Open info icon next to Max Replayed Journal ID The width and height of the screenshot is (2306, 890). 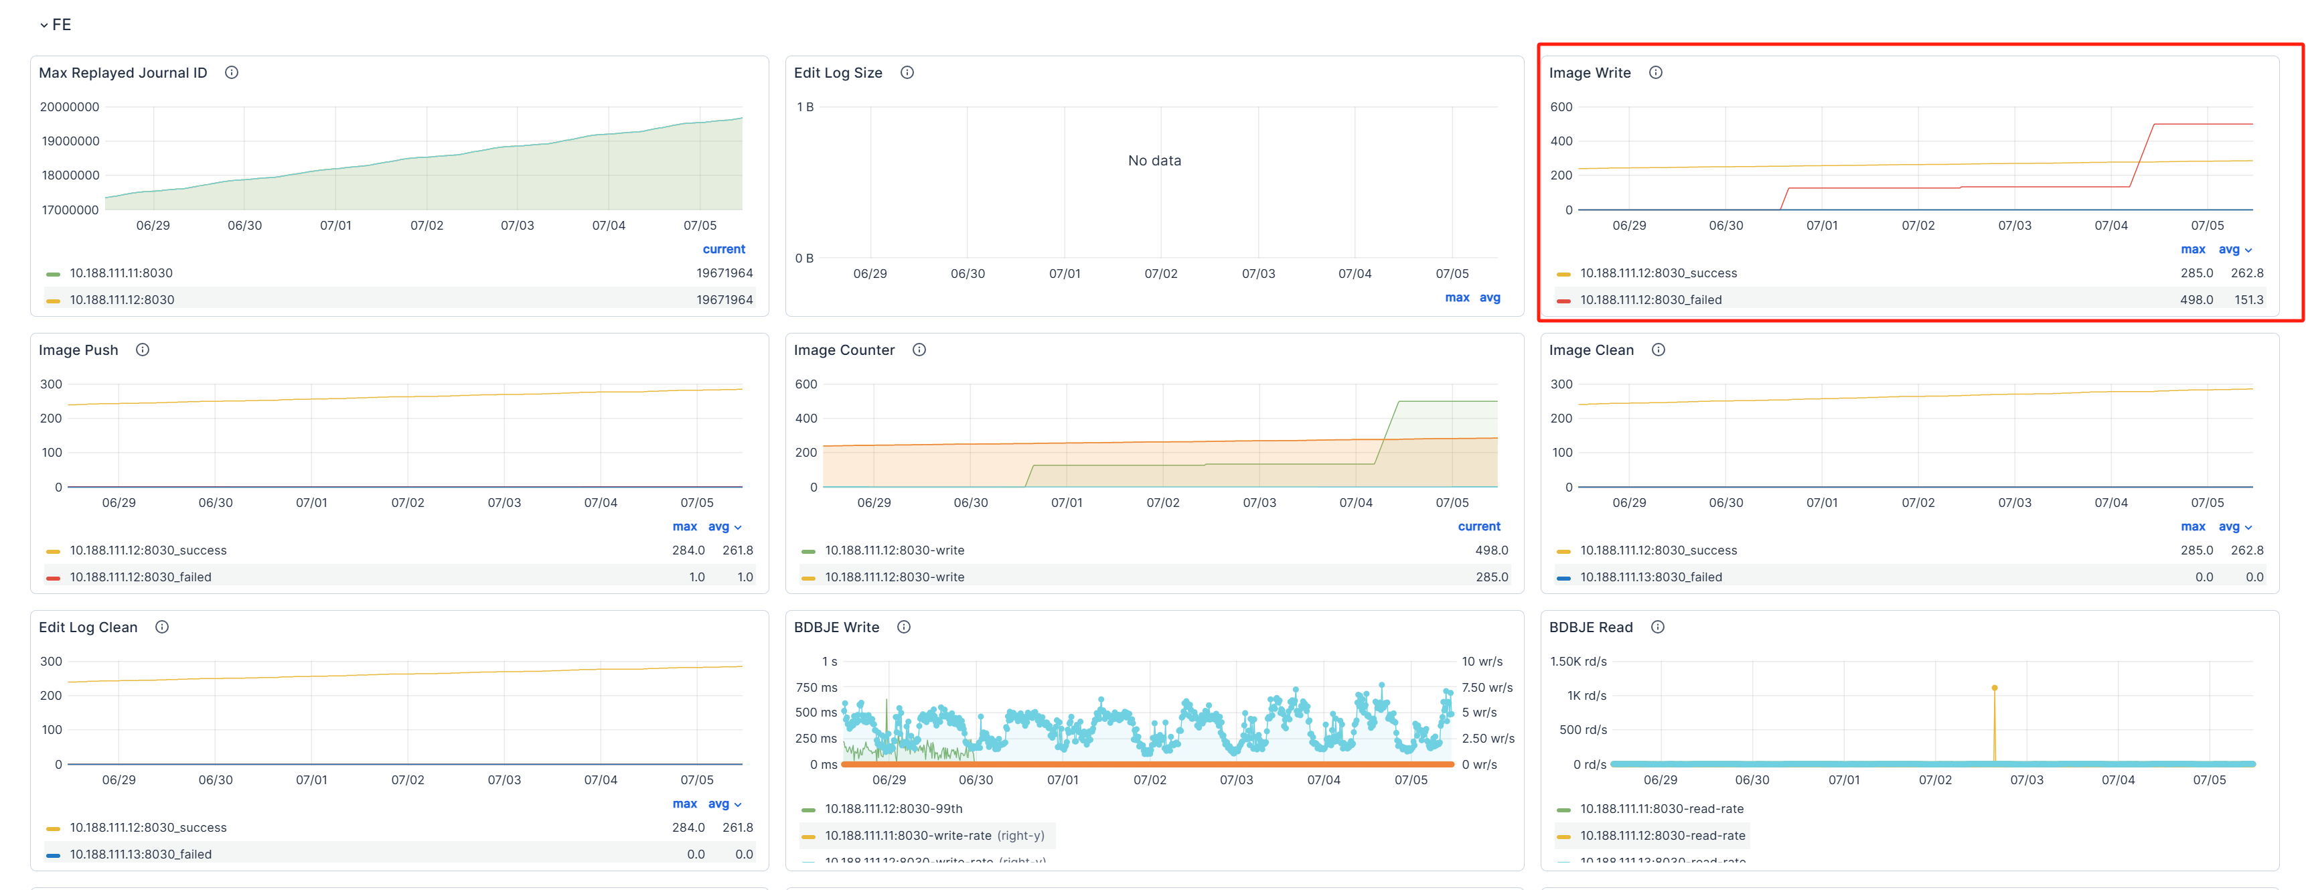232,72
